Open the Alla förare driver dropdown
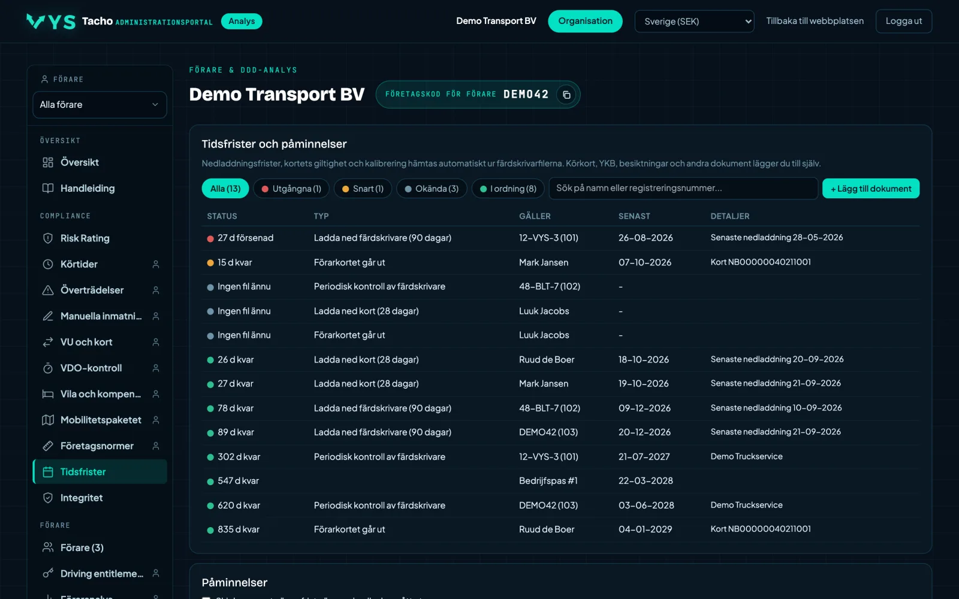959x599 pixels. click(x=99, y=105)
